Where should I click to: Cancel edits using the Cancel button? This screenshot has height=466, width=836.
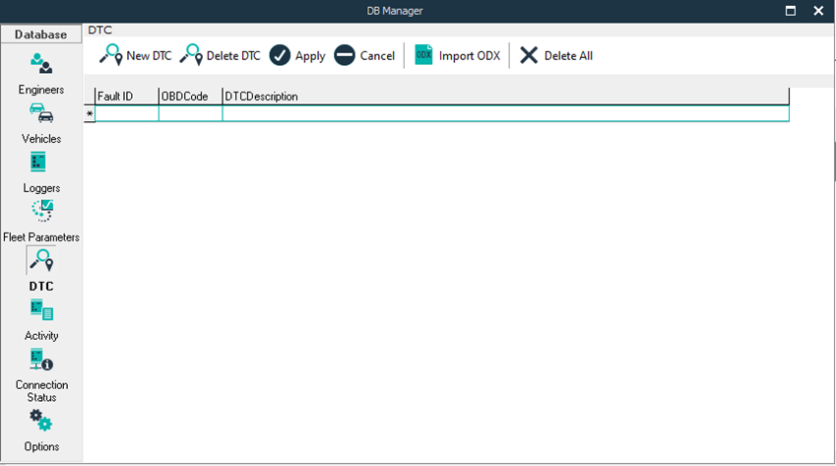pos(364,56)
